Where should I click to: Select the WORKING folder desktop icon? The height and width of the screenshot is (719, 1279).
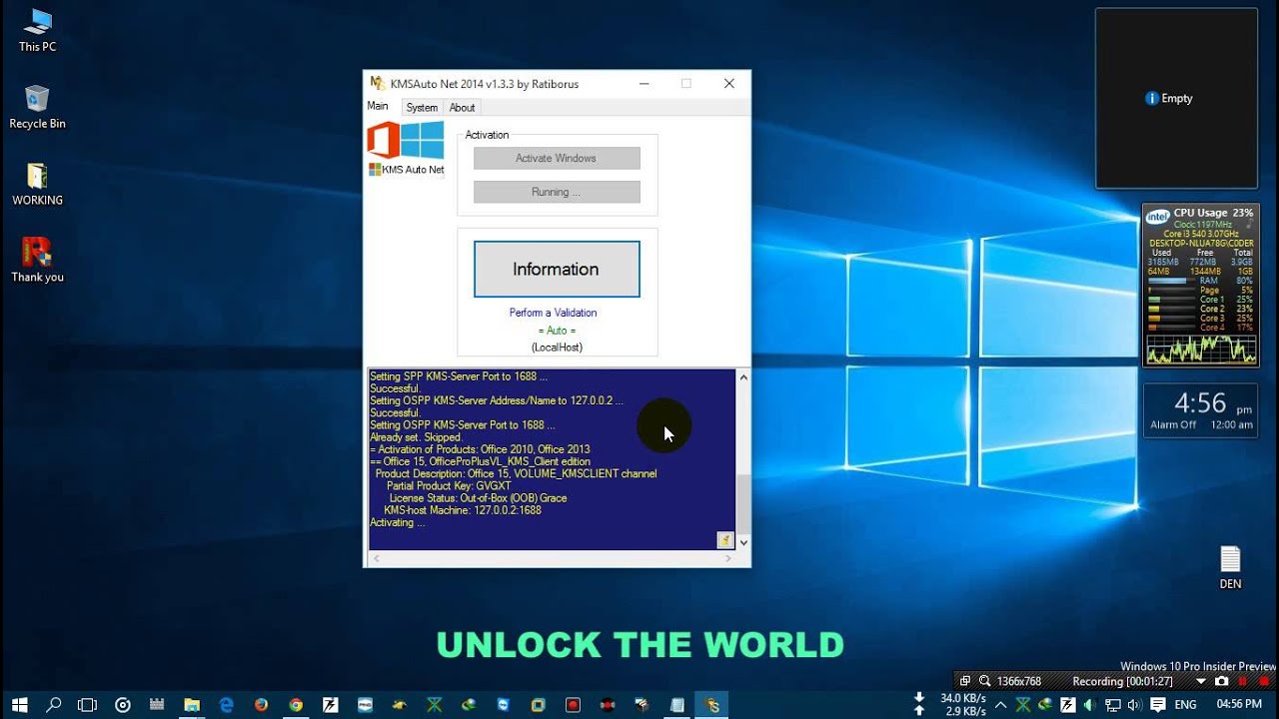pos(37,184)
